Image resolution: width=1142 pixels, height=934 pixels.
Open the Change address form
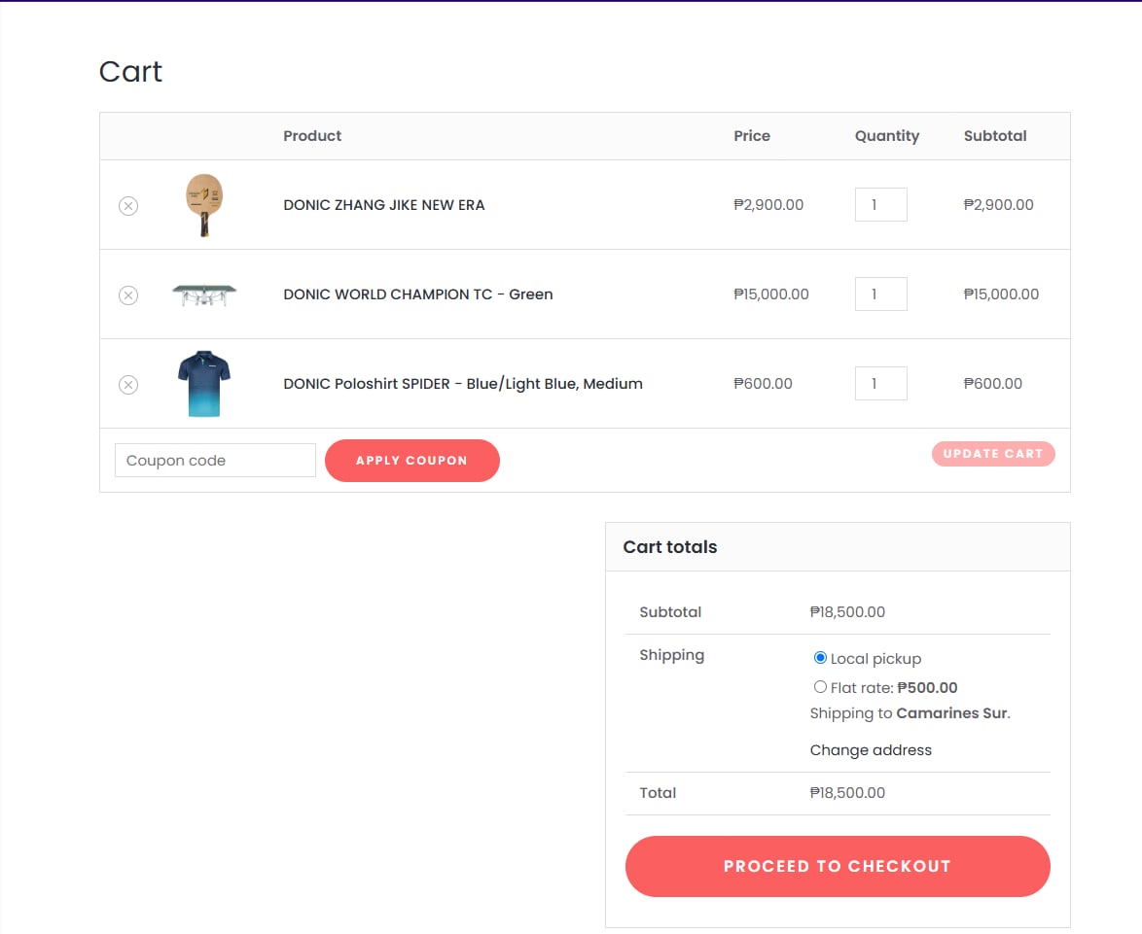pos(871,749)
